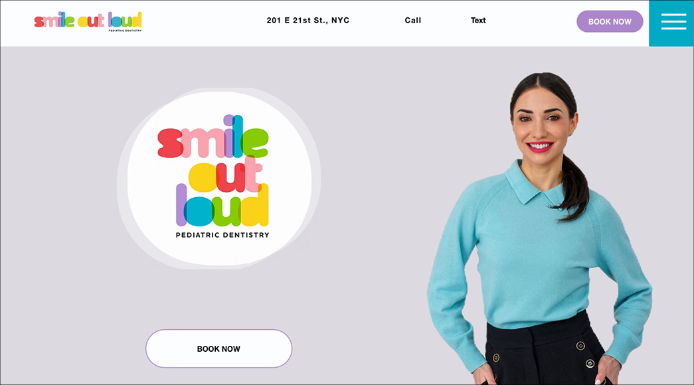The image size is (694, 385).
Task: Select the Call link in the header
Action: click(413, 21)
